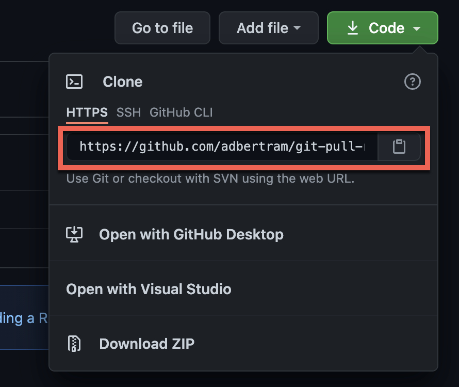
Task: Select the HTTPS clone tab
Action: pyautogui.click(x=87, y=112)
